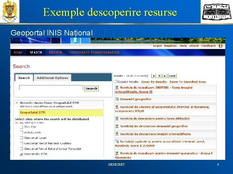Open COORDINATE TRANSFORMATION menu item
Viewport: 233px width, 174px height.
pos(94,53)
